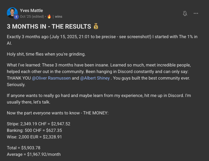Toggle the post notification bell

[185, 13]
